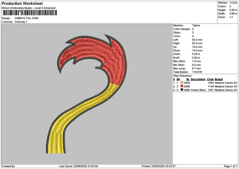
Task: Click the 'Color changes:' label
Action: pos(182,29)
